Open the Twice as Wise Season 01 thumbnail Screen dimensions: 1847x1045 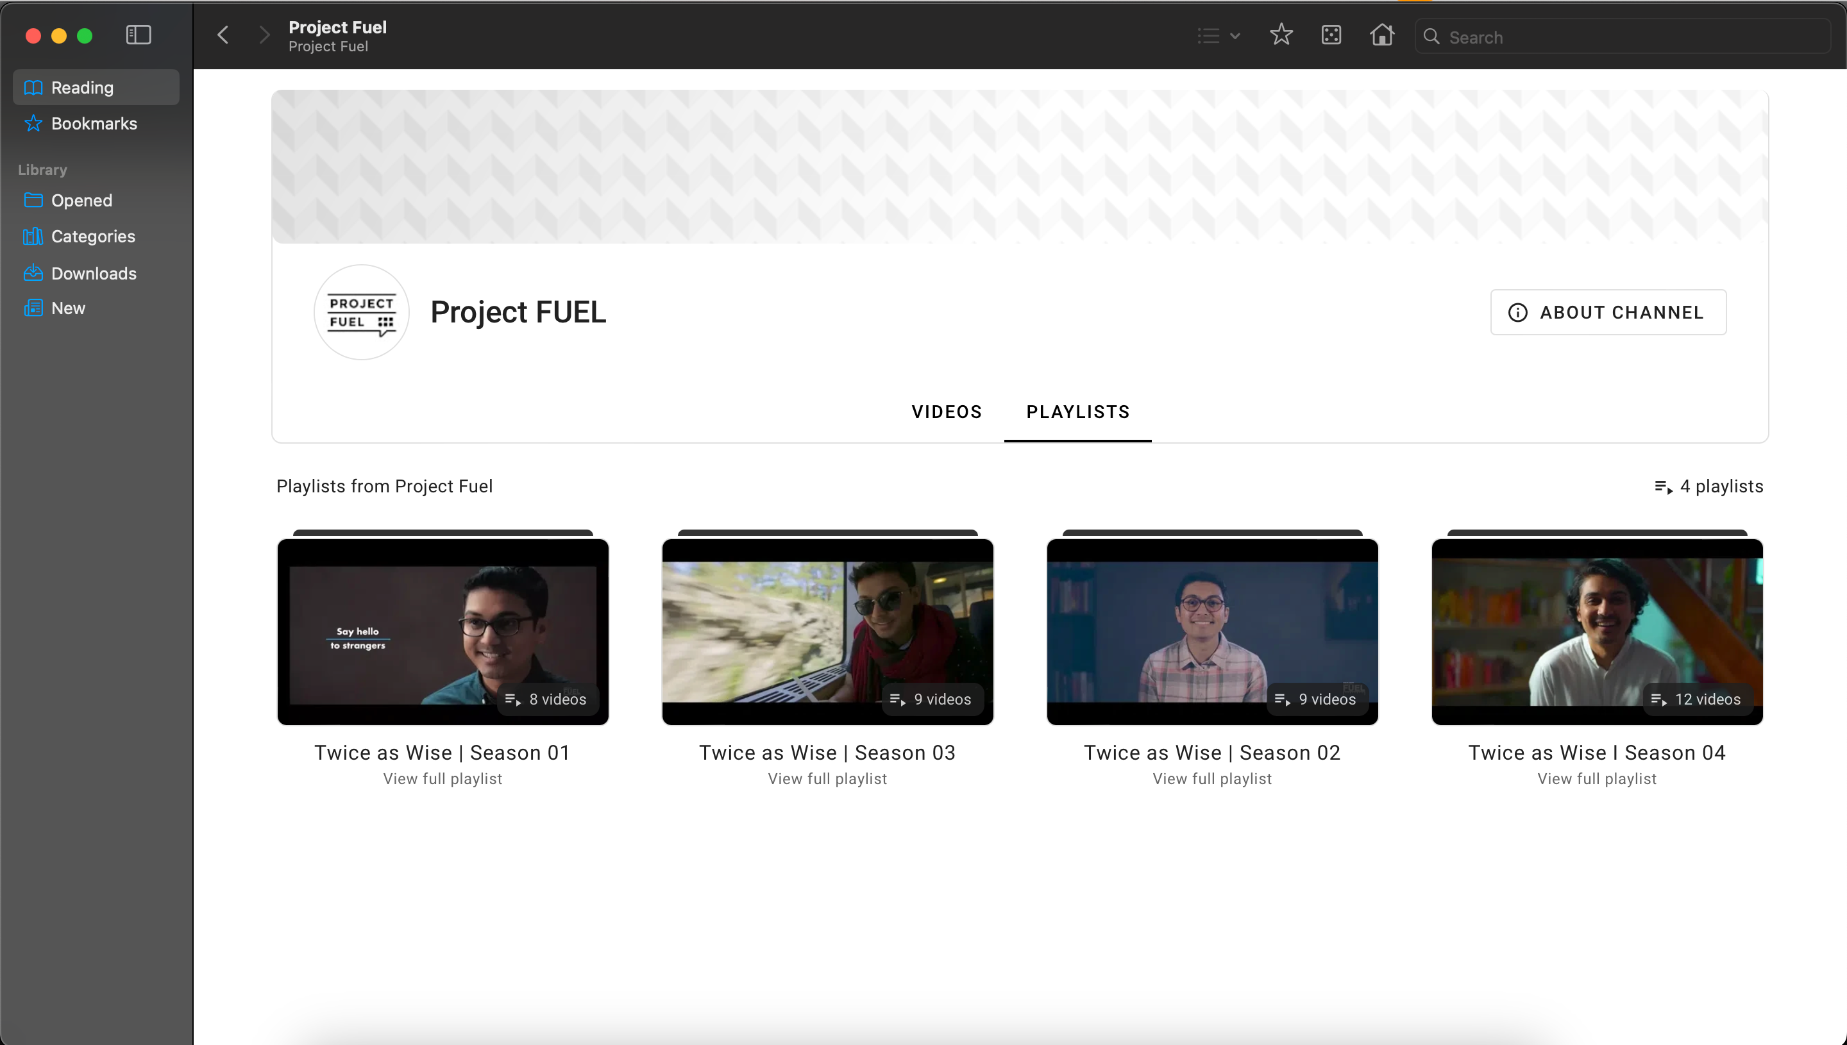[443, 631]
